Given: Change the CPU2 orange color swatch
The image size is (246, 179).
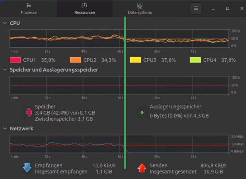Looking at the screenshot, I should coord(75,60).
